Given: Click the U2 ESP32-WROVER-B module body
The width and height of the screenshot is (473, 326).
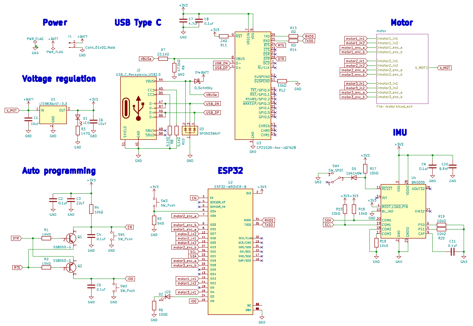Looking at the screenshot, I should click(230, 252).
